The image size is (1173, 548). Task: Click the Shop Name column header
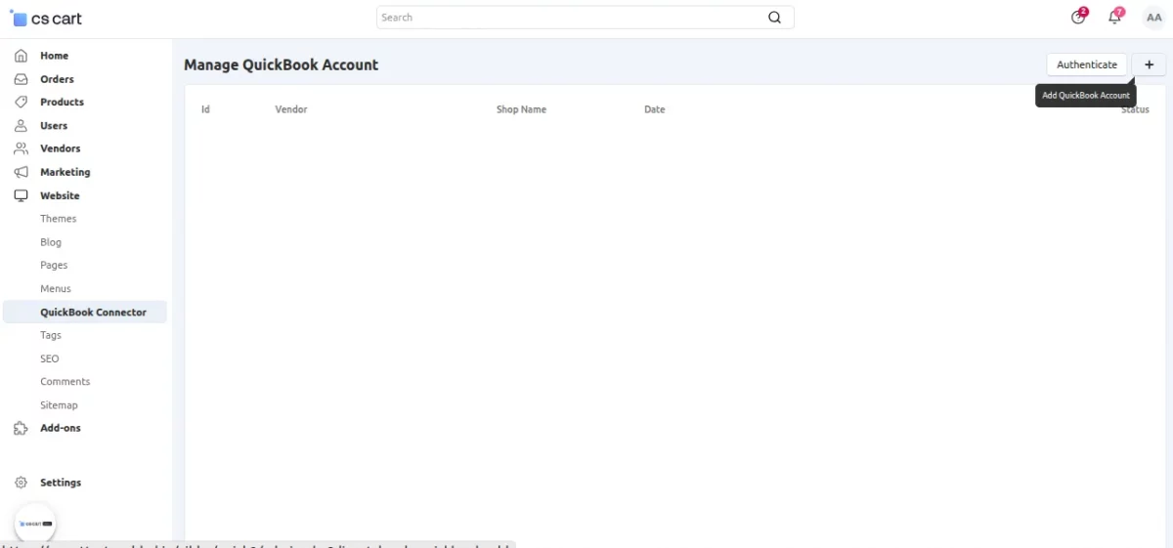[x=521, y=109]
